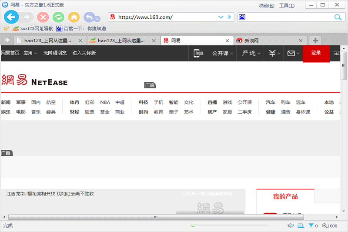Click 进入关怀版 link
Screen dimensions: 348x232
[84, 53]
